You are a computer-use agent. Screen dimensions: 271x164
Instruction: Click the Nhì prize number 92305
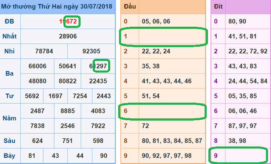91,51
